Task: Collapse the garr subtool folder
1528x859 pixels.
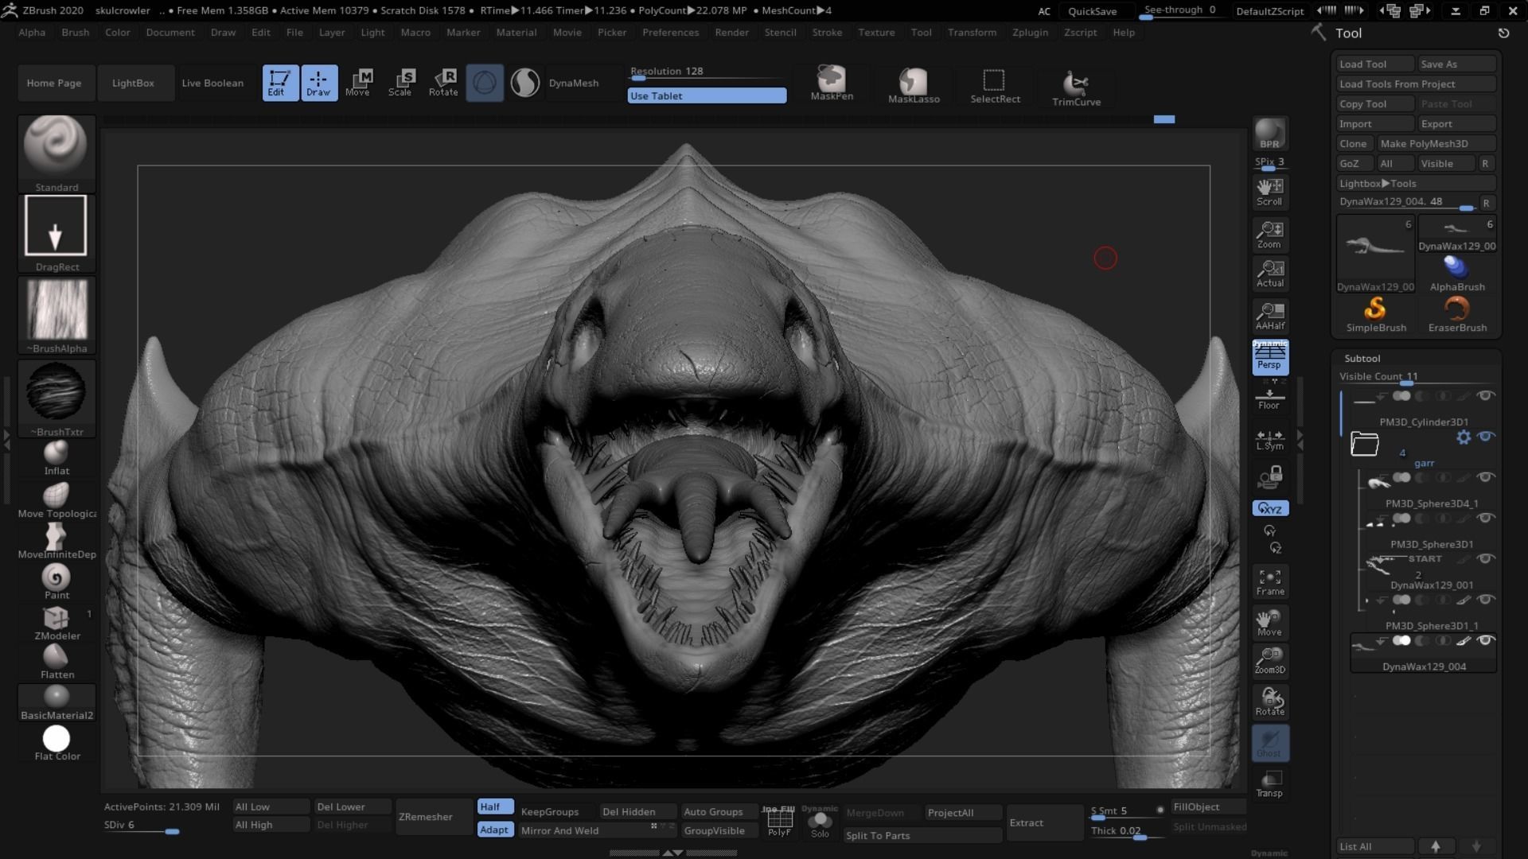Action: pyautogui.click(x=1364, y=443)
